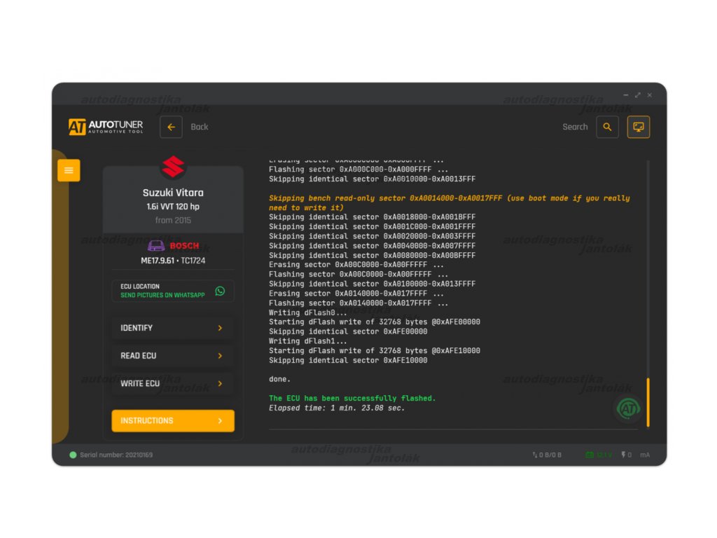Image resolution: width=717 pixels, height=538 pixels.
Task: Click 'Skipping identical sector 0xA0010000-0xA0013FFF' line
Action: tap(373, 179)
